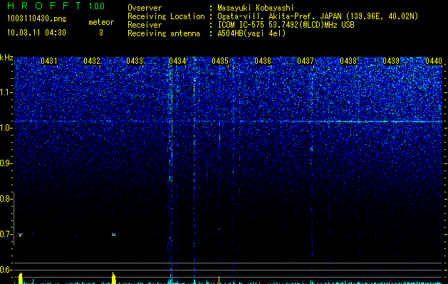
Task: Click the first yellow level bar at bottom left
Action: (20, 278)
